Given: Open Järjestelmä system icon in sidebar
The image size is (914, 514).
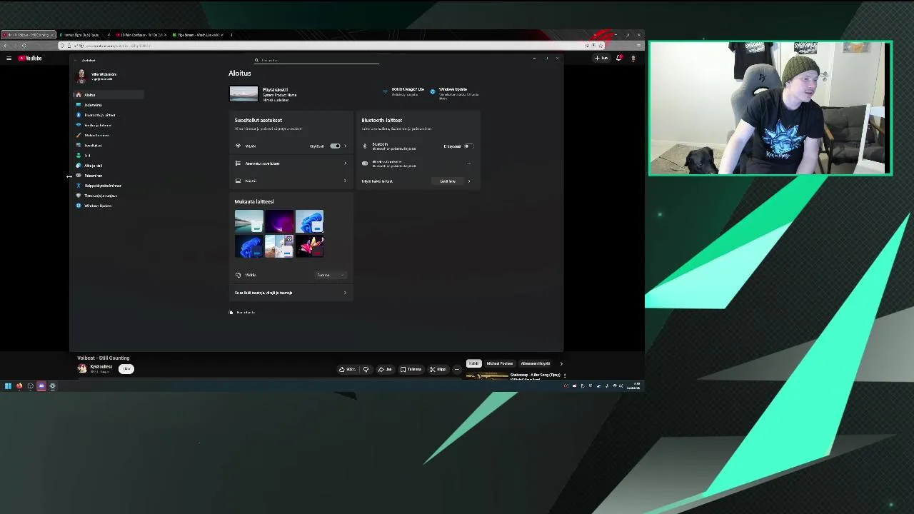Looking at the screenshot, I should tap(79, 105).
